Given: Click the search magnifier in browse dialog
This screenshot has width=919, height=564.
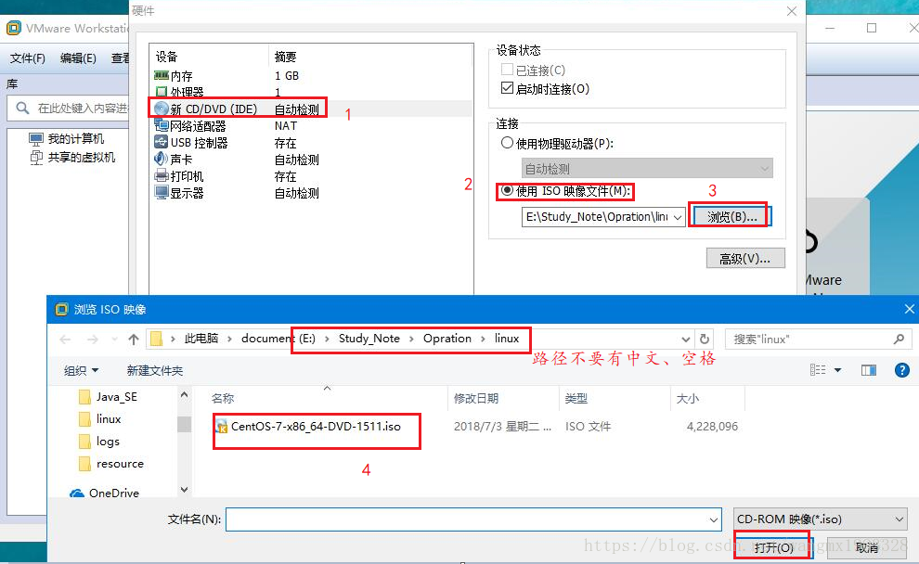Looking at the screenshot, I should coord(900,339).
